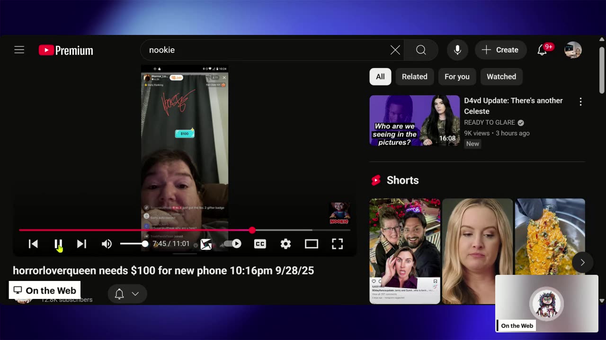Open three-dot menu for D4vd Update video
Screen dimensions: 606x340
[x=580, y=102]
